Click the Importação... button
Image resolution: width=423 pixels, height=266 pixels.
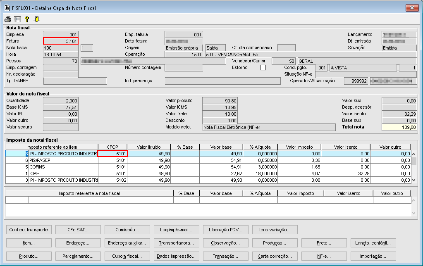(x=373, y=256)
